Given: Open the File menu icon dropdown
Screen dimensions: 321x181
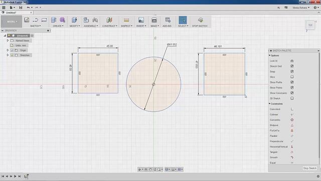Looking at the screenshot, I should tap(12, 8).
